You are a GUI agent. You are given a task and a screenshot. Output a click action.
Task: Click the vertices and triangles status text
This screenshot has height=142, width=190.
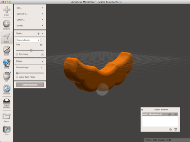(158, 140)
